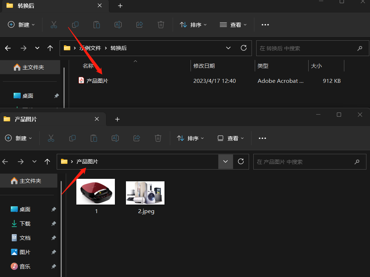Refresh the 转换后 folder view

click(x=244, y=48)
